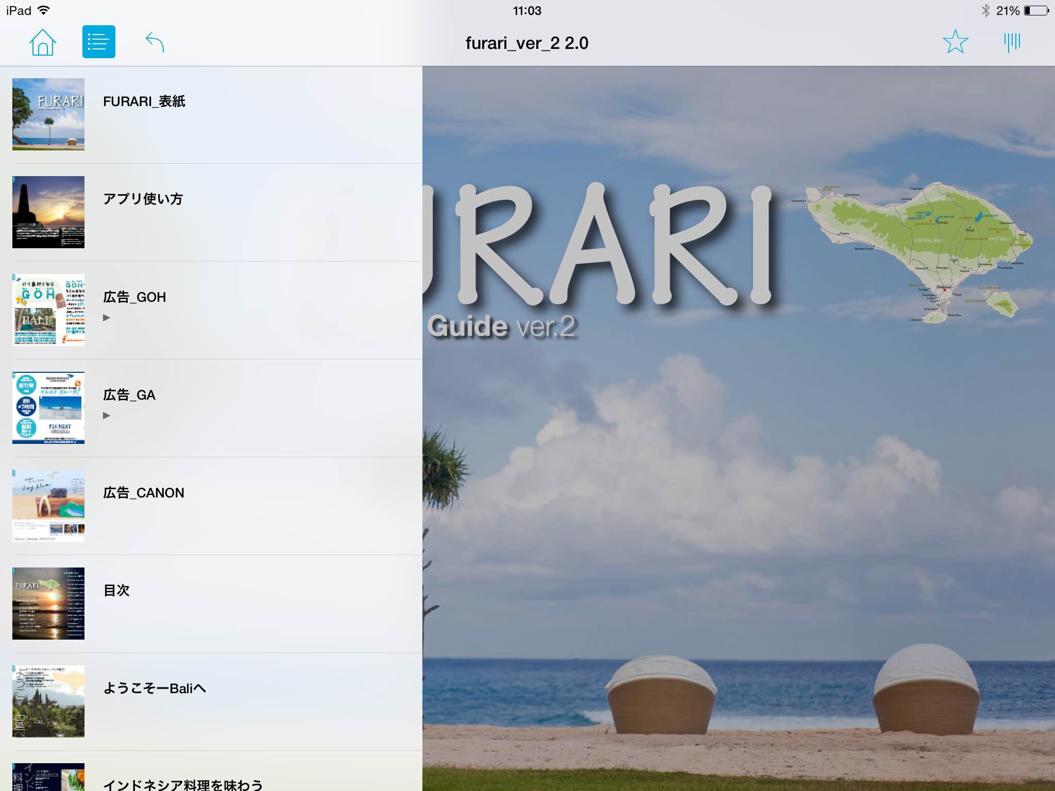The image size is (1055, 791).
Task: Tap the battery indicator icon
Action: (x=1036, y=10)
